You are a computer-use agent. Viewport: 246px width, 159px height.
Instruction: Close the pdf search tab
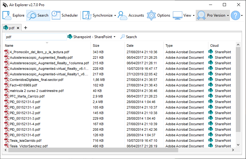(18, 28)
